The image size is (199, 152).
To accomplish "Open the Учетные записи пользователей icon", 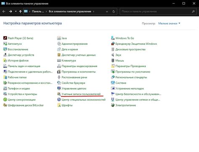I will point(59,94).
